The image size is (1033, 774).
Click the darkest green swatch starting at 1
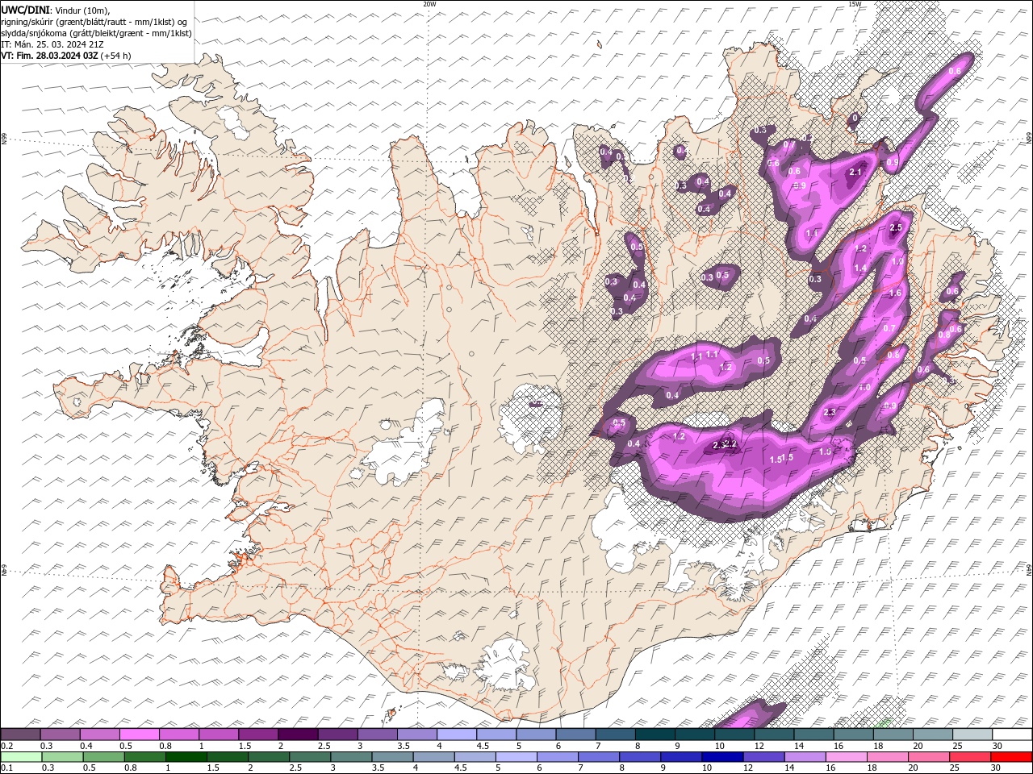tap(186, 757)
